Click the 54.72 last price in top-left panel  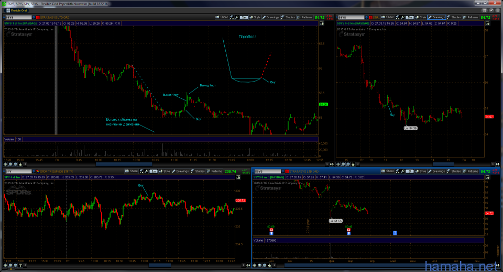pos(320,17)
